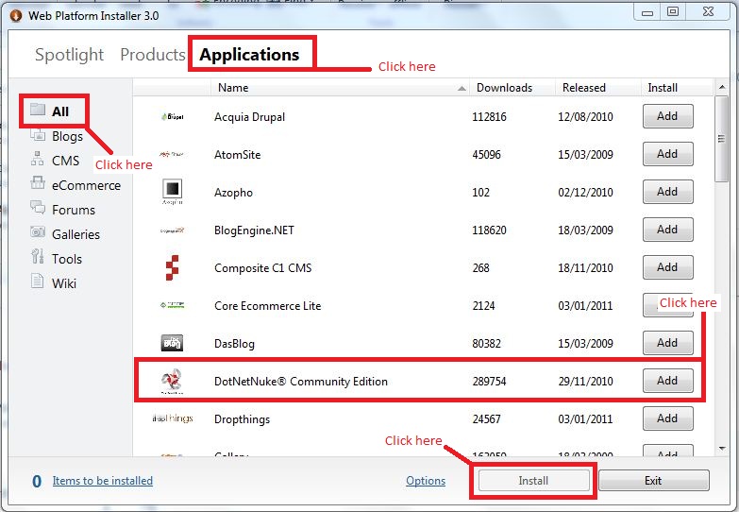Viewport: 739px width, 512px height.
Task: Click the DasBlog logo icon
Action: (172, 343)
